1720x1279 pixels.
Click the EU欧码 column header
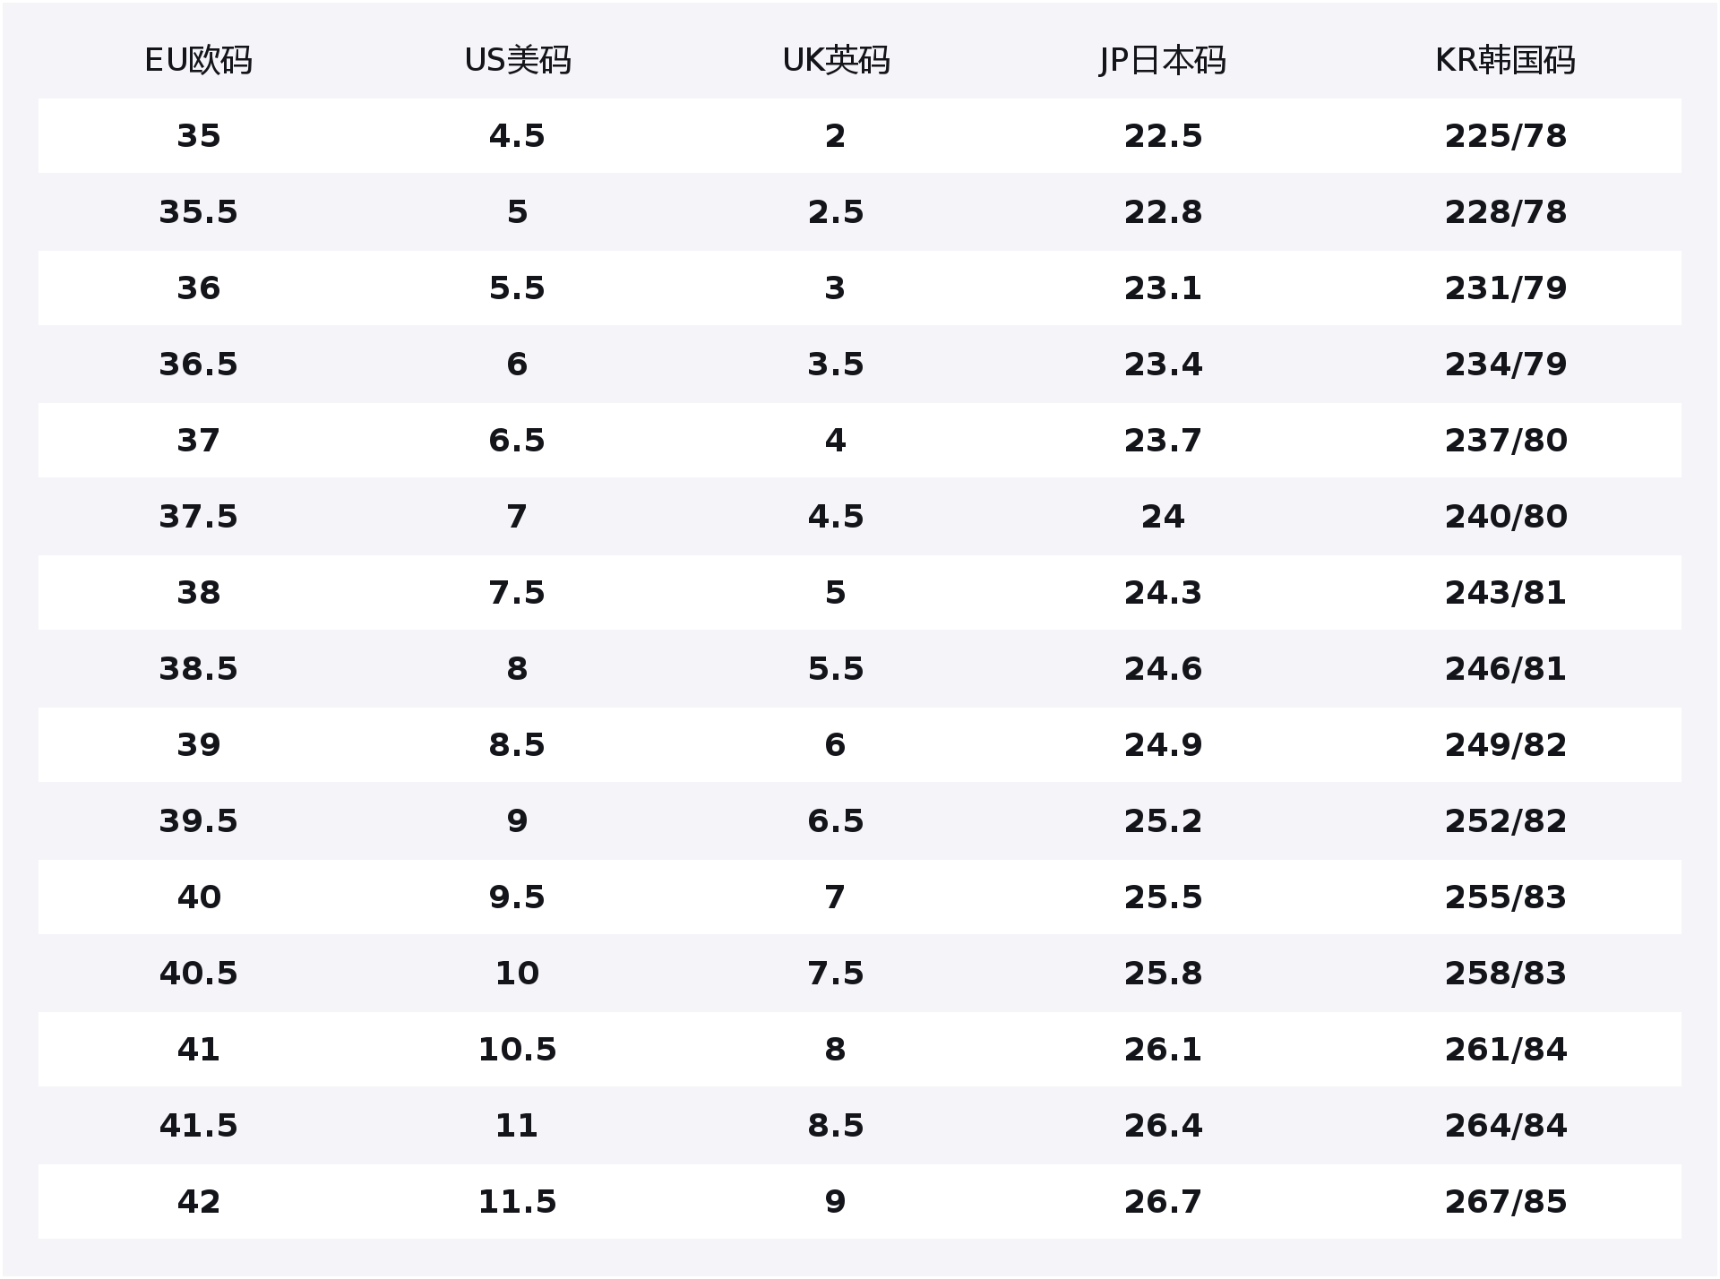198,61
